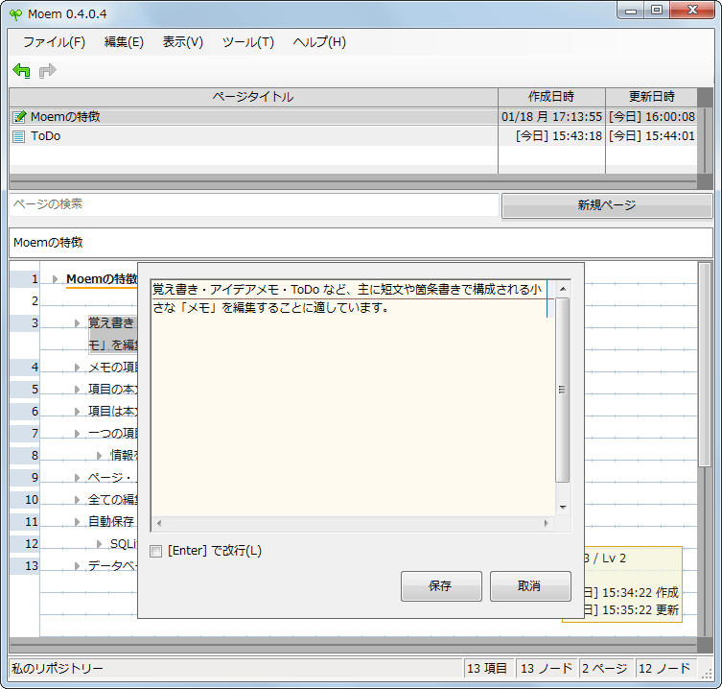Screen dimensions: 722x689
Task: Sort by 更新日時 column header
Action: point(652,97)
